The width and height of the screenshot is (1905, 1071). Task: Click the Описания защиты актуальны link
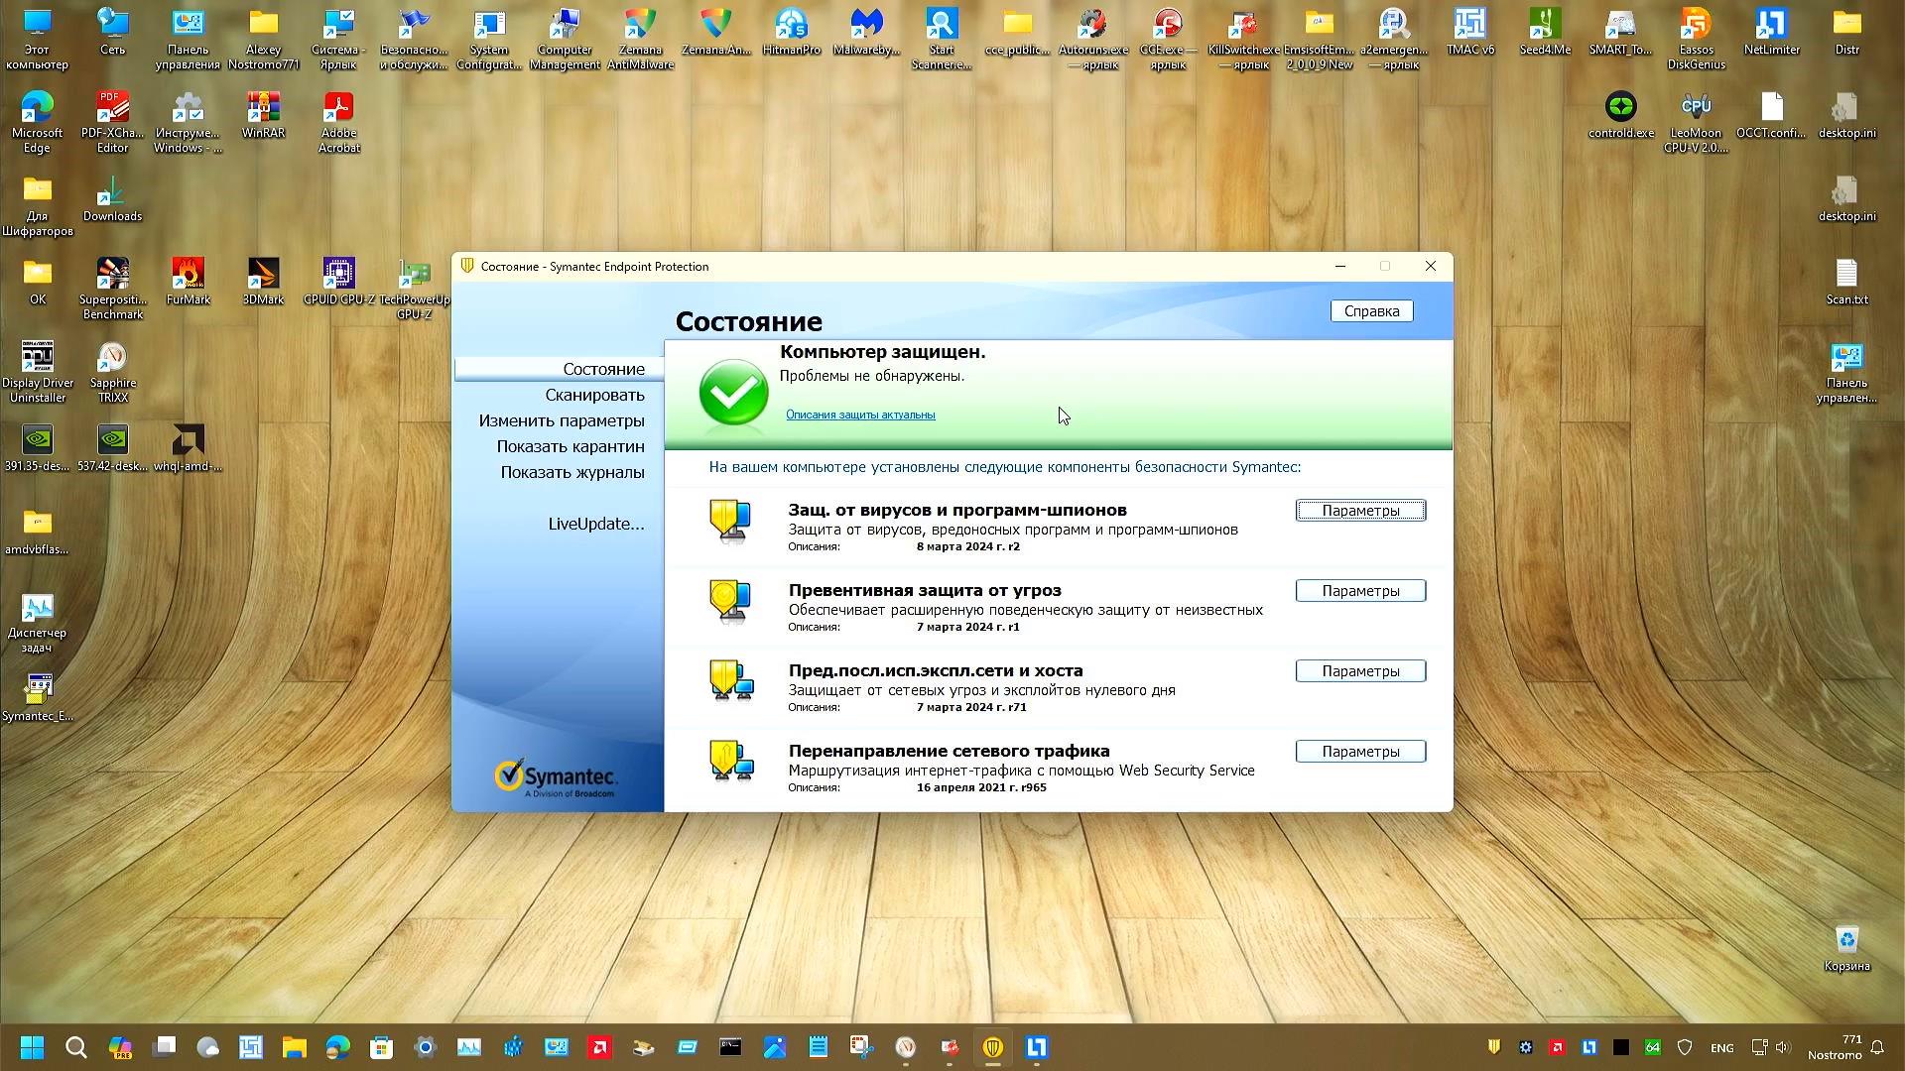859,415
